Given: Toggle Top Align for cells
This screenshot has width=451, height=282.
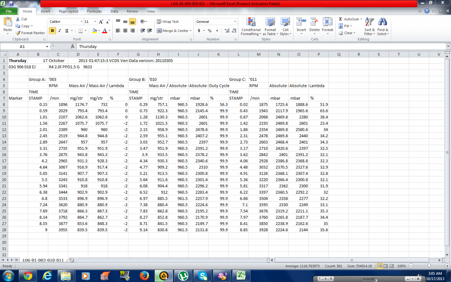Looking at the screenshot, I should pos(118,22).
